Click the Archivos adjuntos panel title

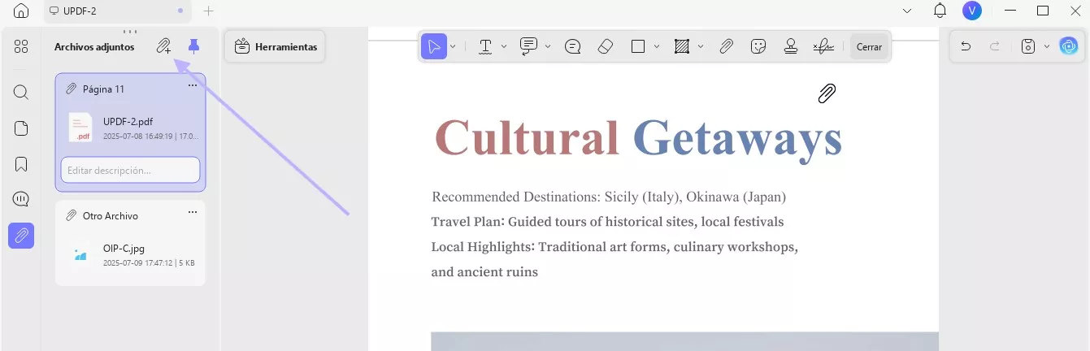[94, 47]
